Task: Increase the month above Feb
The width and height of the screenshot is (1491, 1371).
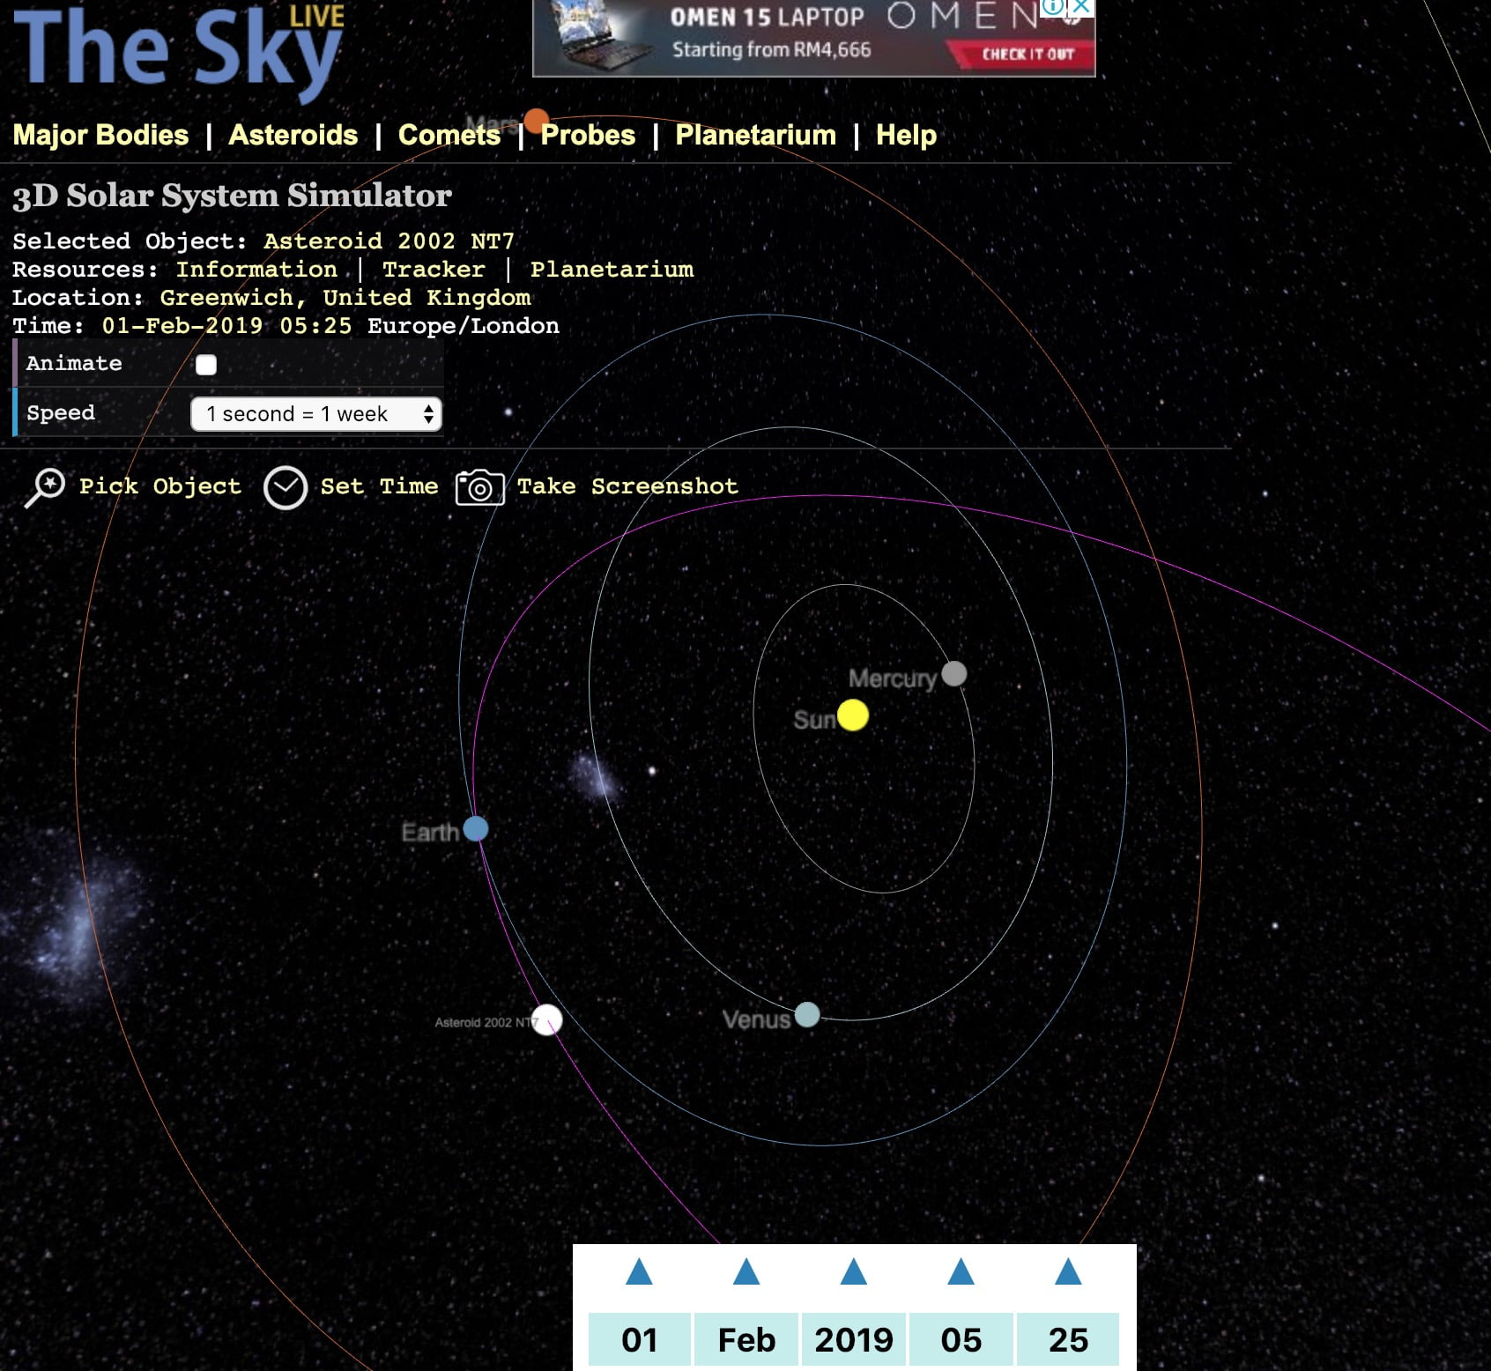Action: [x=746, y=1271]
